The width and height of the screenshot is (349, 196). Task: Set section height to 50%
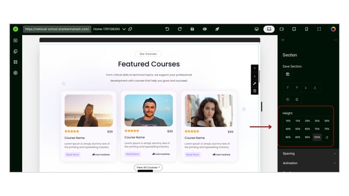coord(298,129)
